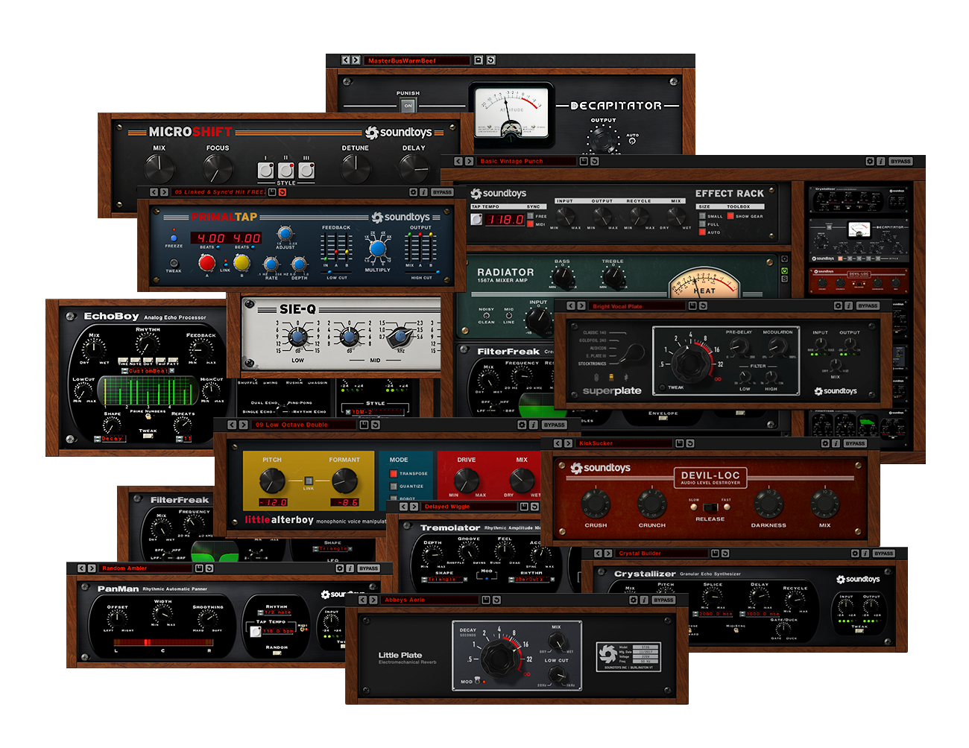Click the SuperPlate settings gear icon

(838, 305)
